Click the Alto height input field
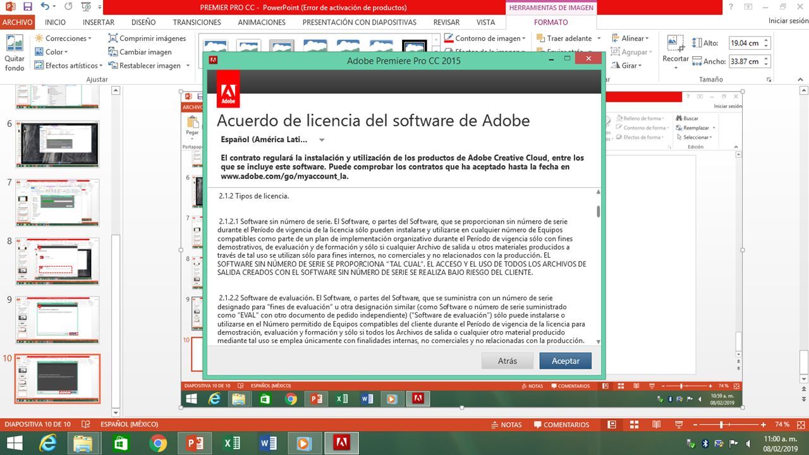The image size is (809, 455). coord(745,43)
